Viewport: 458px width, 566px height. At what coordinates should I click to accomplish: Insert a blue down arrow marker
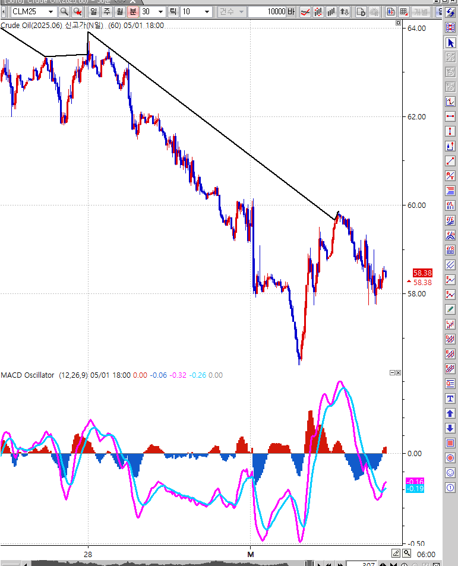point(450,428)
